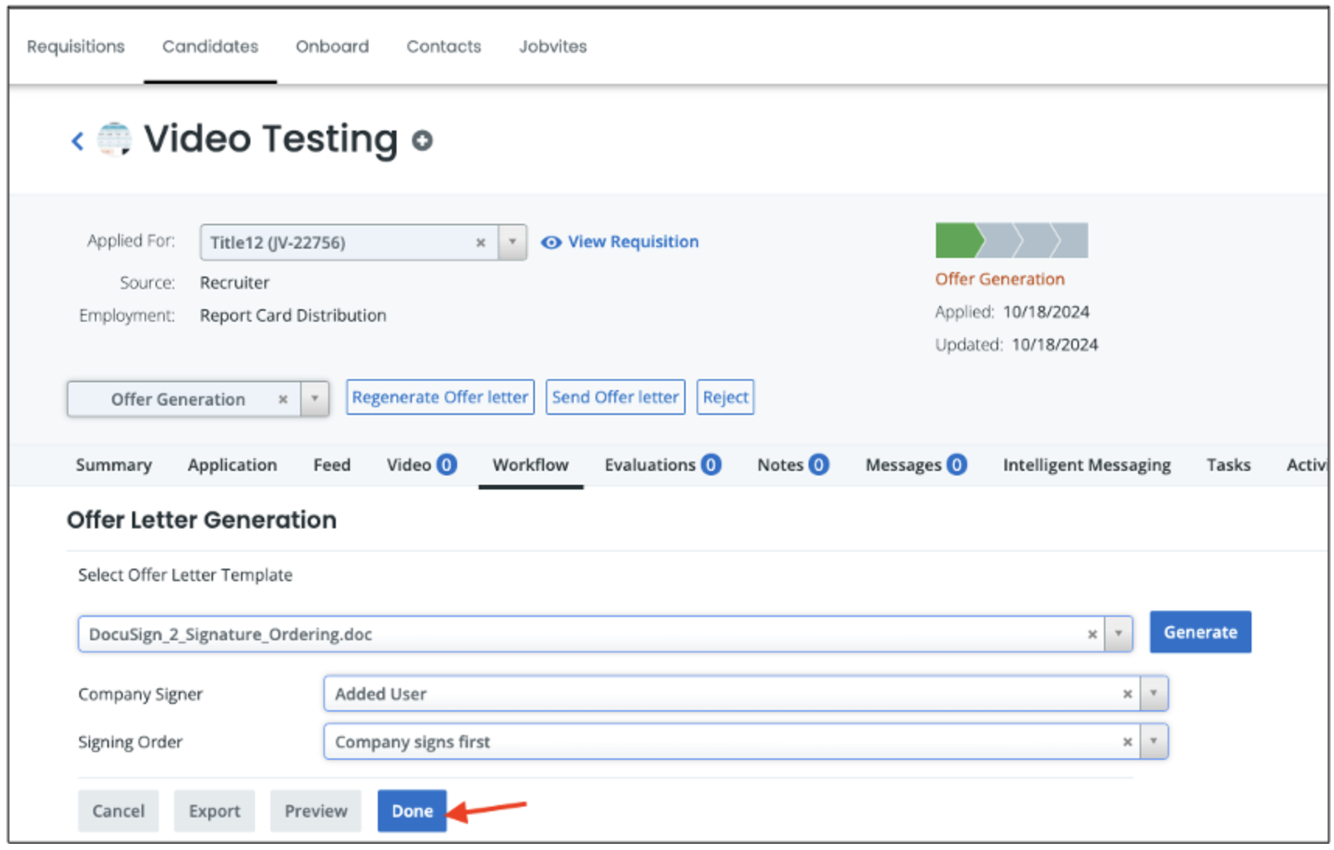1334x850 pixels.
Task: Clear the Offer Generation stage selection
Action: pos(283,399)
